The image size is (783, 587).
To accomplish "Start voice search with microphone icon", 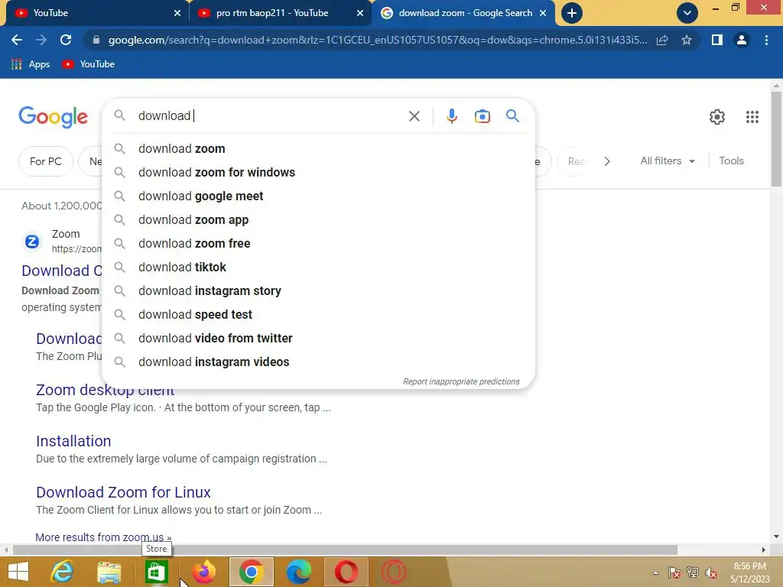I will click(451, 116).
